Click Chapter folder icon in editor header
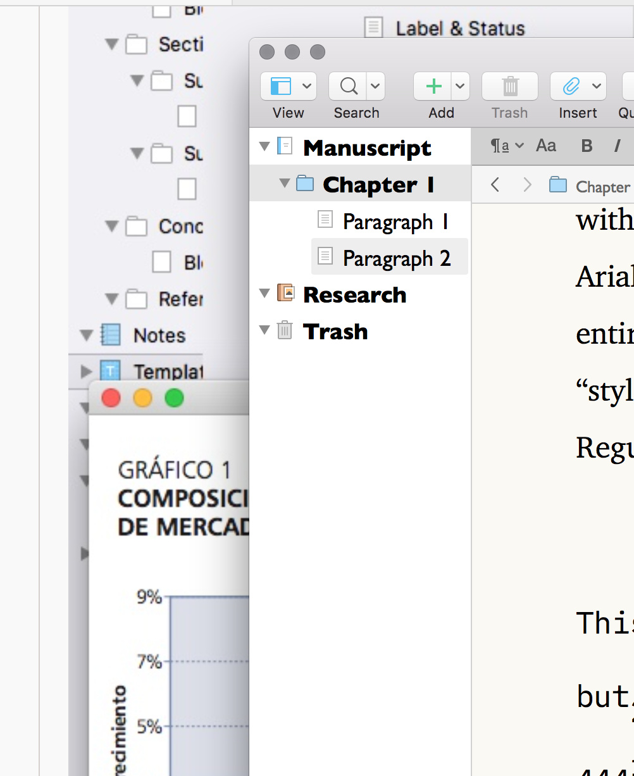Viewport: 634px width, 776px height. click(558, 185)
